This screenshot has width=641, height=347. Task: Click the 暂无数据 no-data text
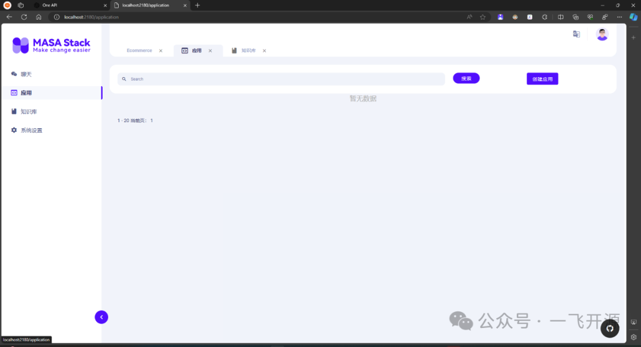[363, 98]
